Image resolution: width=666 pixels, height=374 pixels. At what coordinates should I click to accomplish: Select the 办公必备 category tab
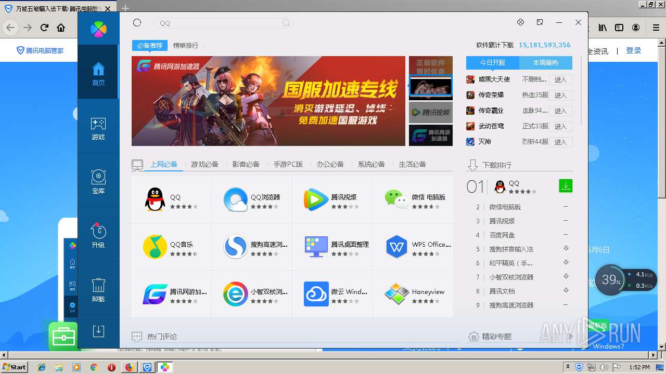[330, 164]
